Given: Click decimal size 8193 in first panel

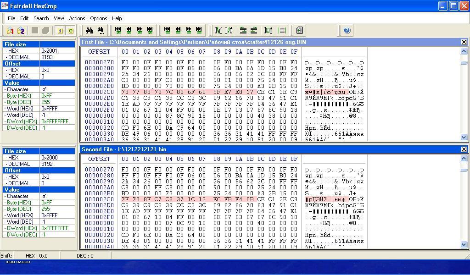Looking at the screenshot, I should 57,57.
